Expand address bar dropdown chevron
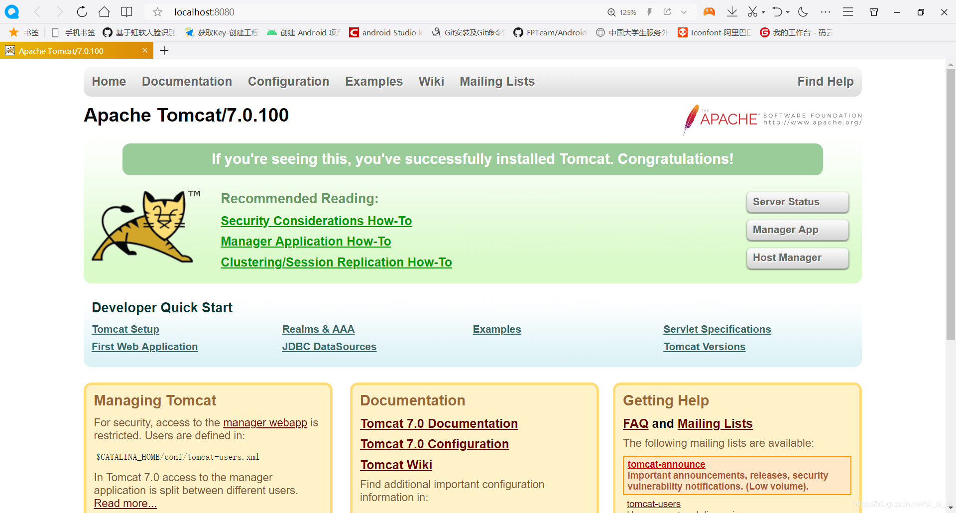This screenshot has width=956, height=513. [x=684, y=12]
